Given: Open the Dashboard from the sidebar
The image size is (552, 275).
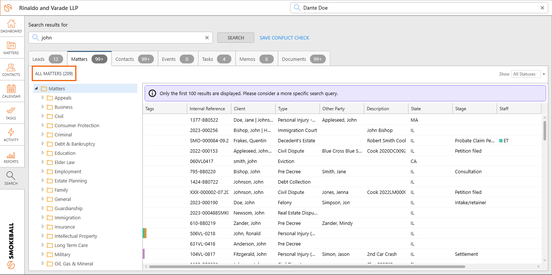Looking at the screenshot, I should pos(11,26).
